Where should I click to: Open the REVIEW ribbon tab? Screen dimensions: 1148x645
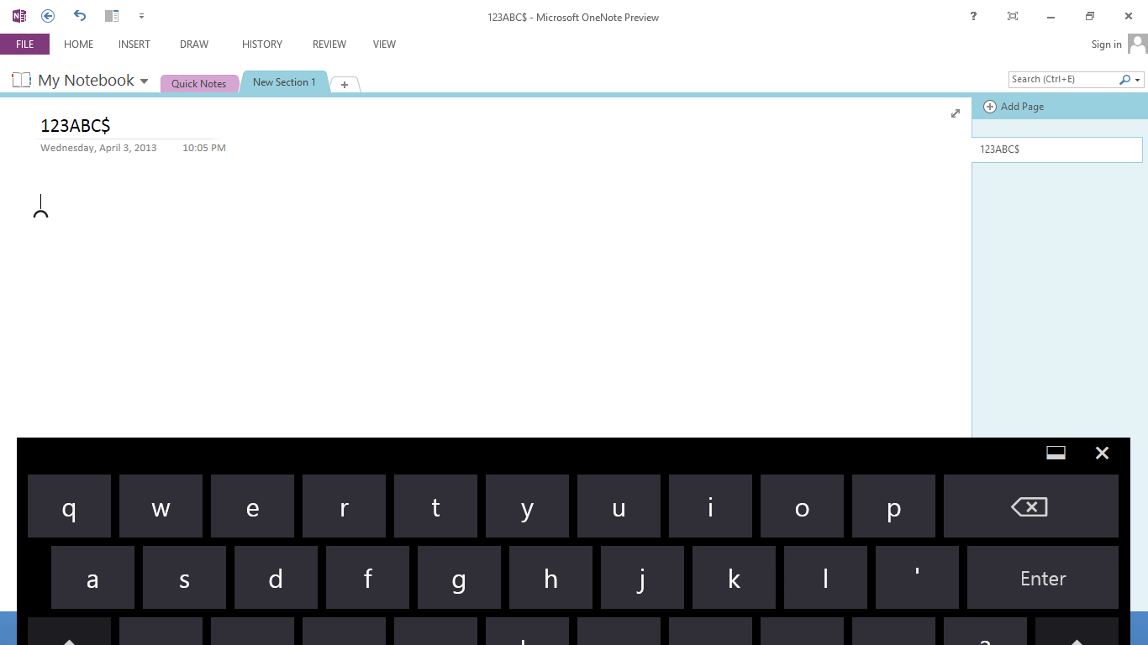[329, 45]
